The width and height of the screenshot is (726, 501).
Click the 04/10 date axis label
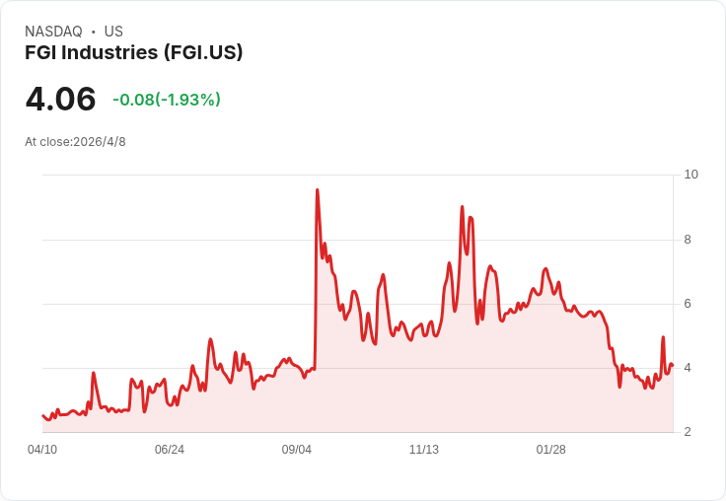point(42,450)
